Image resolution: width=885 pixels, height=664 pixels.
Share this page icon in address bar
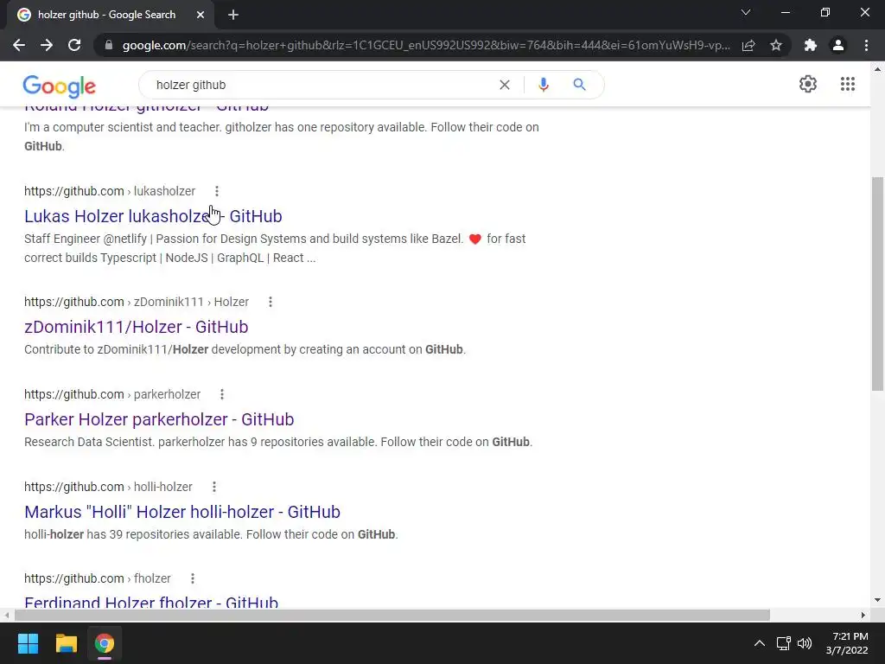748,45
